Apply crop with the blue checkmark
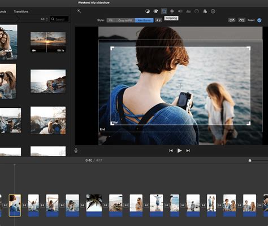Image resolution: width=268 pixels, height=226 pixels. tap(260, 20)
